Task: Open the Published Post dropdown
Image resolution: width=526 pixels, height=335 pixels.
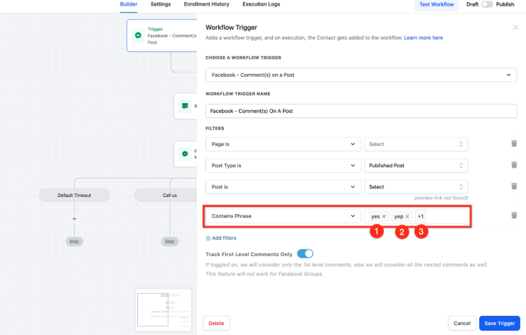Action: tap(416, 165)
